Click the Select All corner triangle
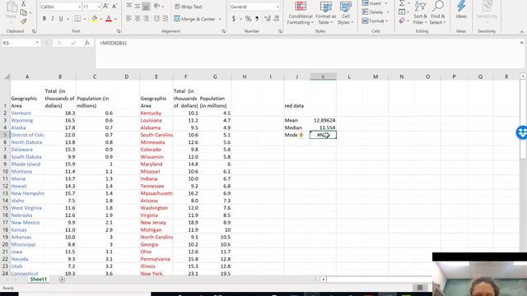Viewport: 527px width, 296px height. click(x=7, y=76)
